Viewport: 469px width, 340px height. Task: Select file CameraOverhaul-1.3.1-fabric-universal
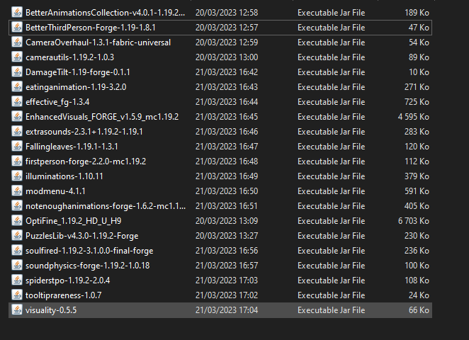(98, 42)
